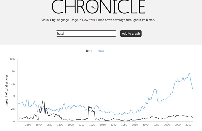This screenshot has height=131, width=202.
Task: Click the black hate line peak near 1875
Action: (44, 100)
